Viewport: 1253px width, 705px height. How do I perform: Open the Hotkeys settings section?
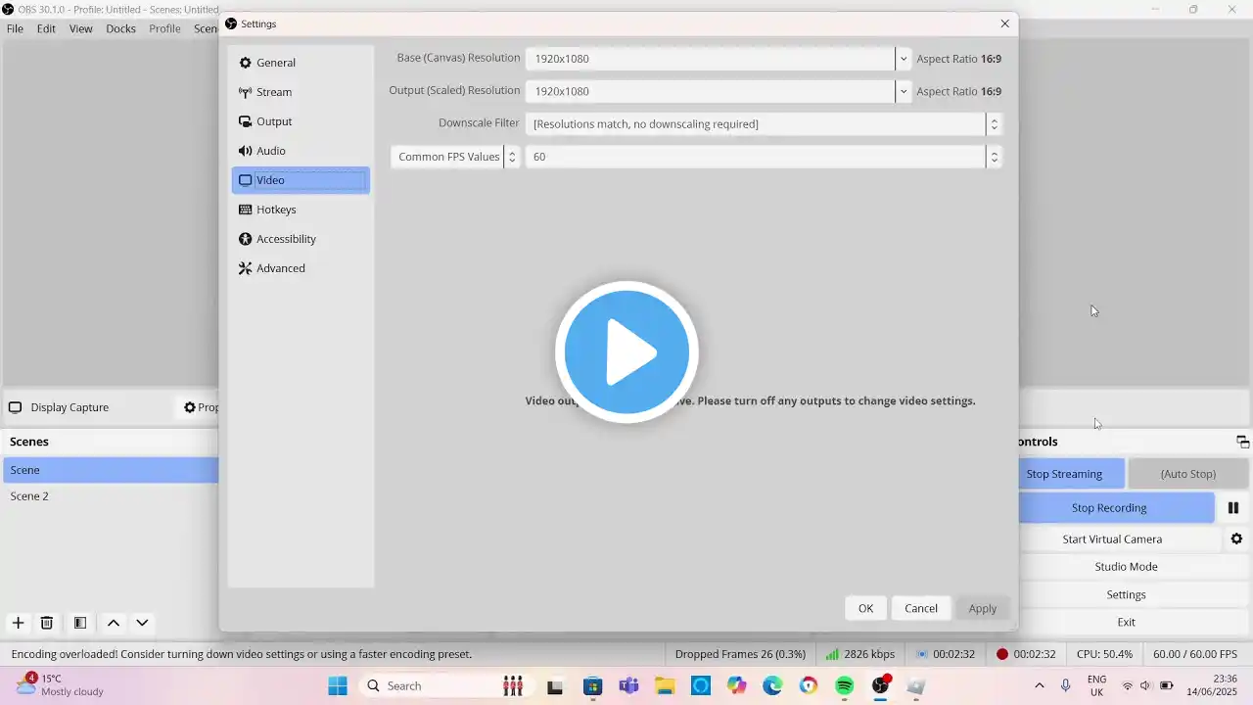coord(301,210)
